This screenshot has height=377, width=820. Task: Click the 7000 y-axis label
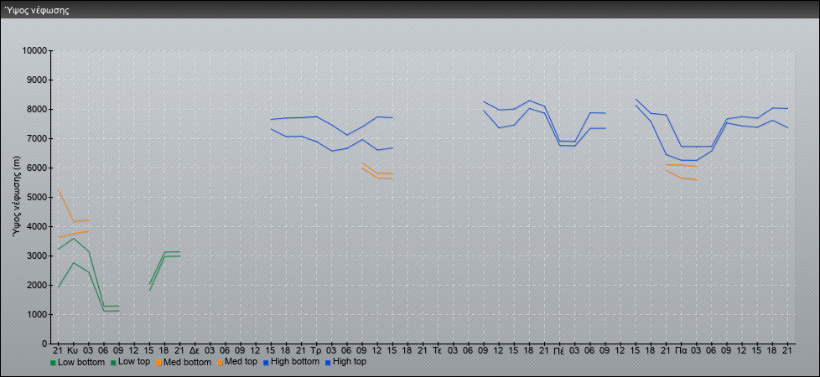[x=37, y=138]
